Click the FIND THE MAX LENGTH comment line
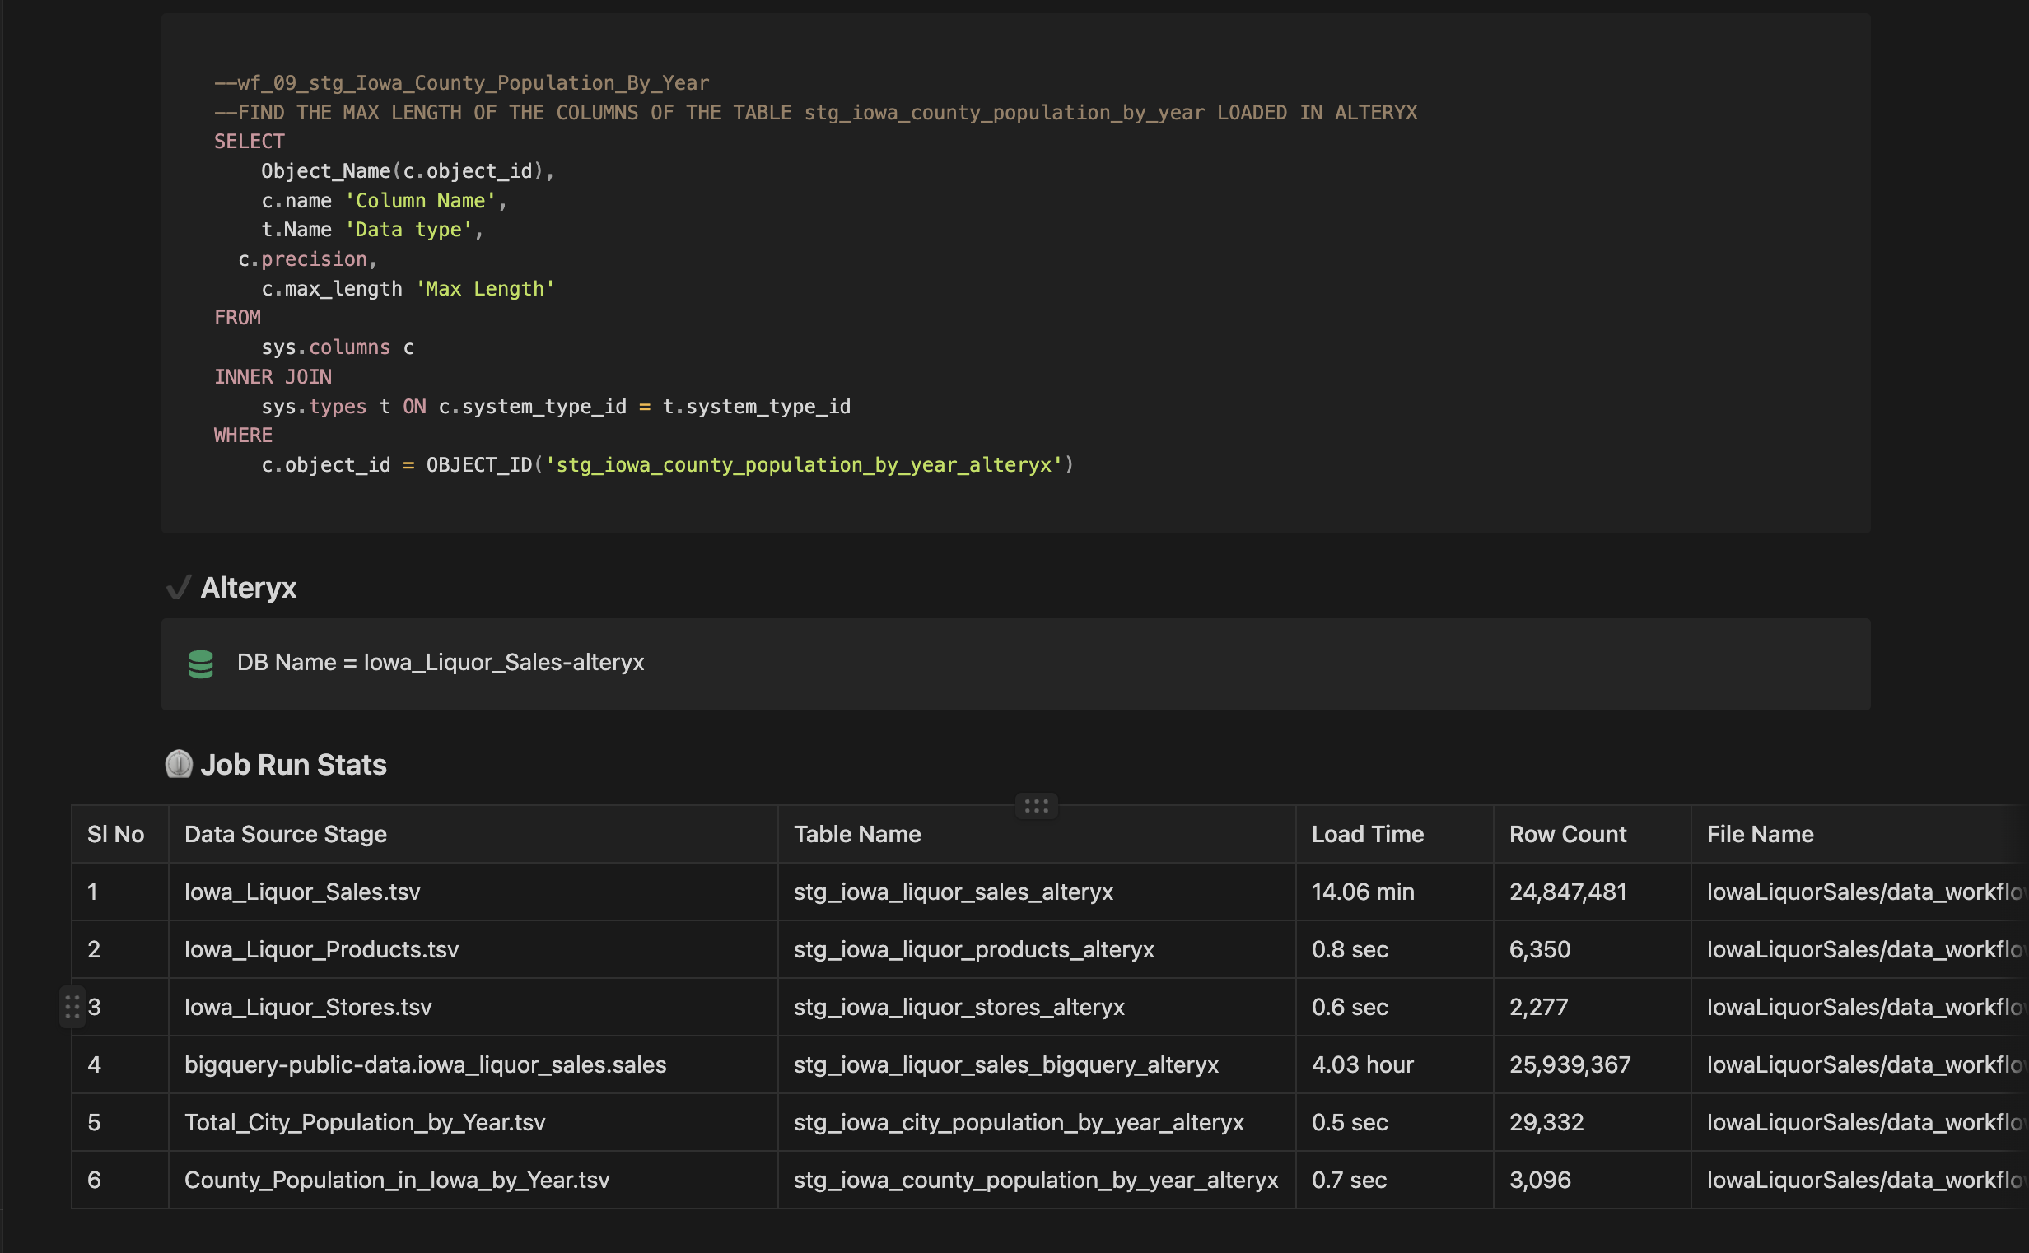Image resolution: width=2029 pixels, height=1253 pixels. [815, 113]
